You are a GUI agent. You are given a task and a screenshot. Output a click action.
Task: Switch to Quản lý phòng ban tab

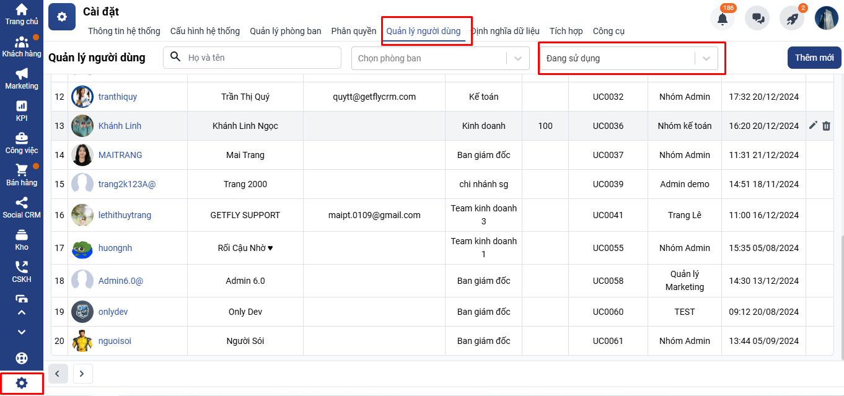[285, 31]
